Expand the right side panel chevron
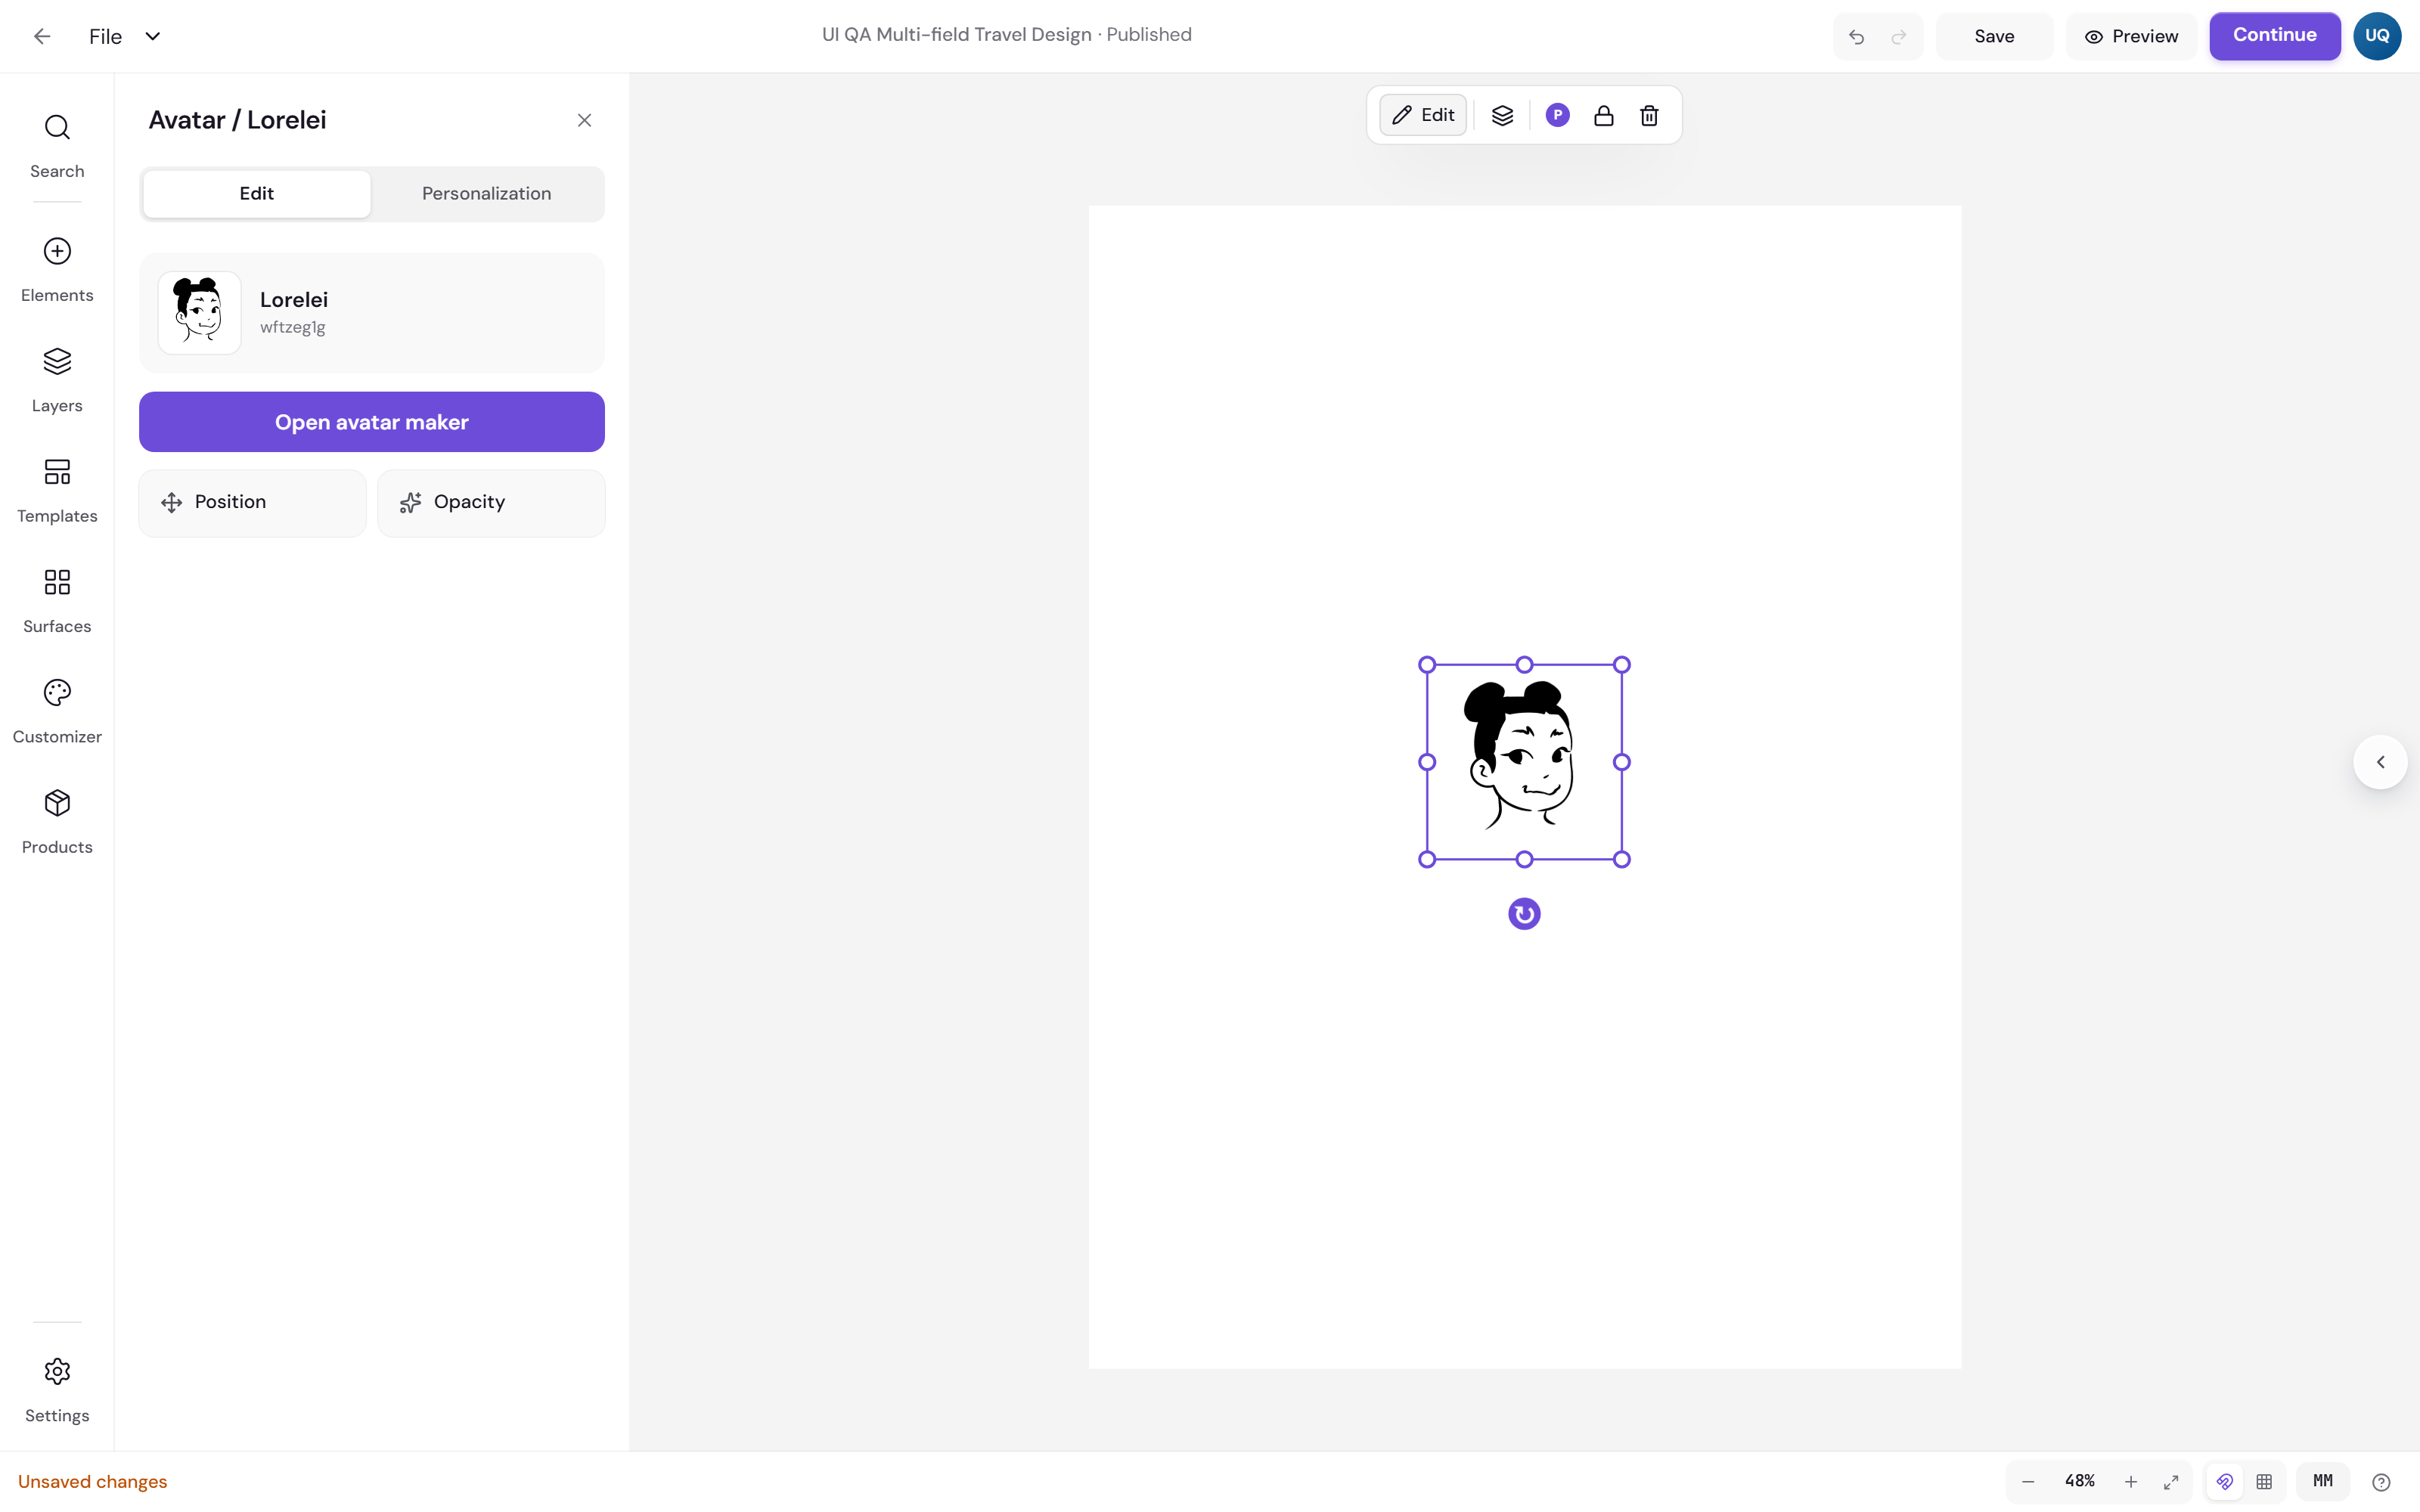Screen dimensions: 2420x1512 (x=2380, y=762)
